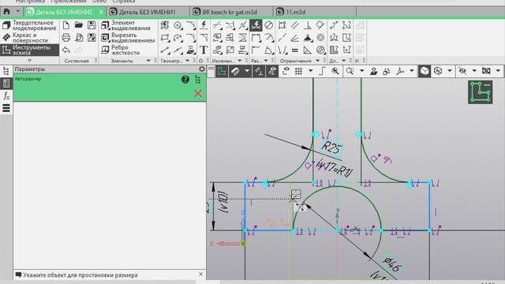
Task: Click Ребро жесткости button
Action: click(x=121, y=50)
